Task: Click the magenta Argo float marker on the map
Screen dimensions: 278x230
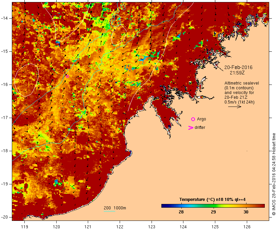Action: point(67,76)
